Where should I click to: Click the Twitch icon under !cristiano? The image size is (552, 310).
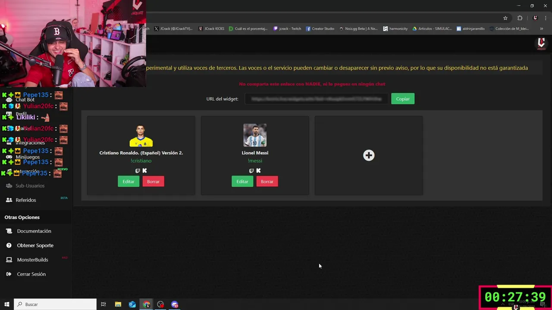coord(138,171)
